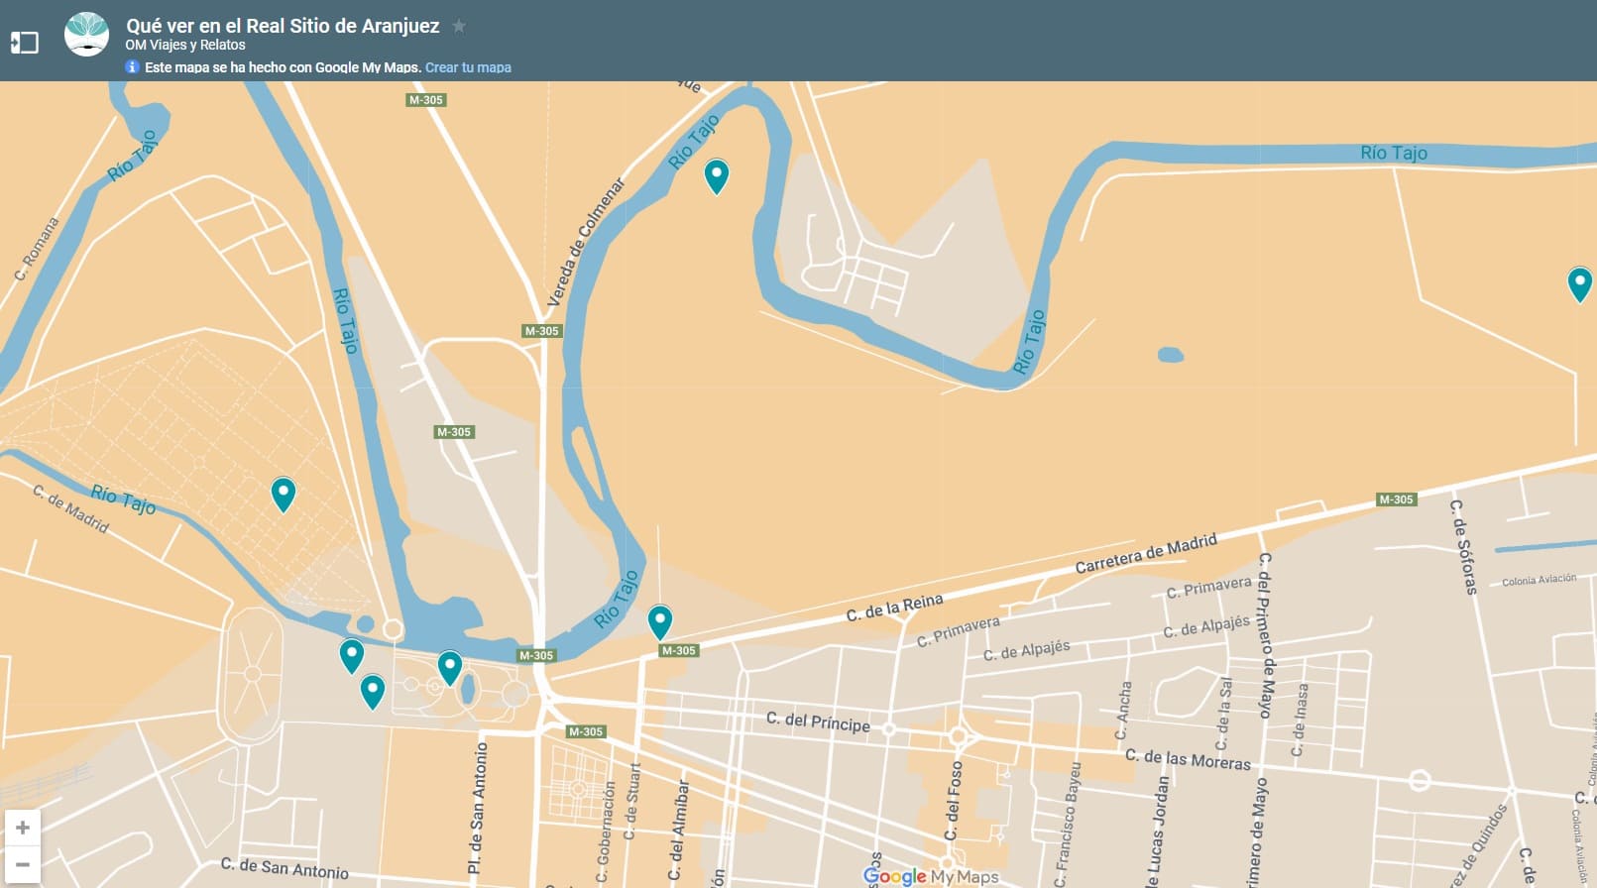Viewport: 1597px width, 888px height.
Task: Star the Real Sitio de Aranjuez map
Action: point(459,26)
